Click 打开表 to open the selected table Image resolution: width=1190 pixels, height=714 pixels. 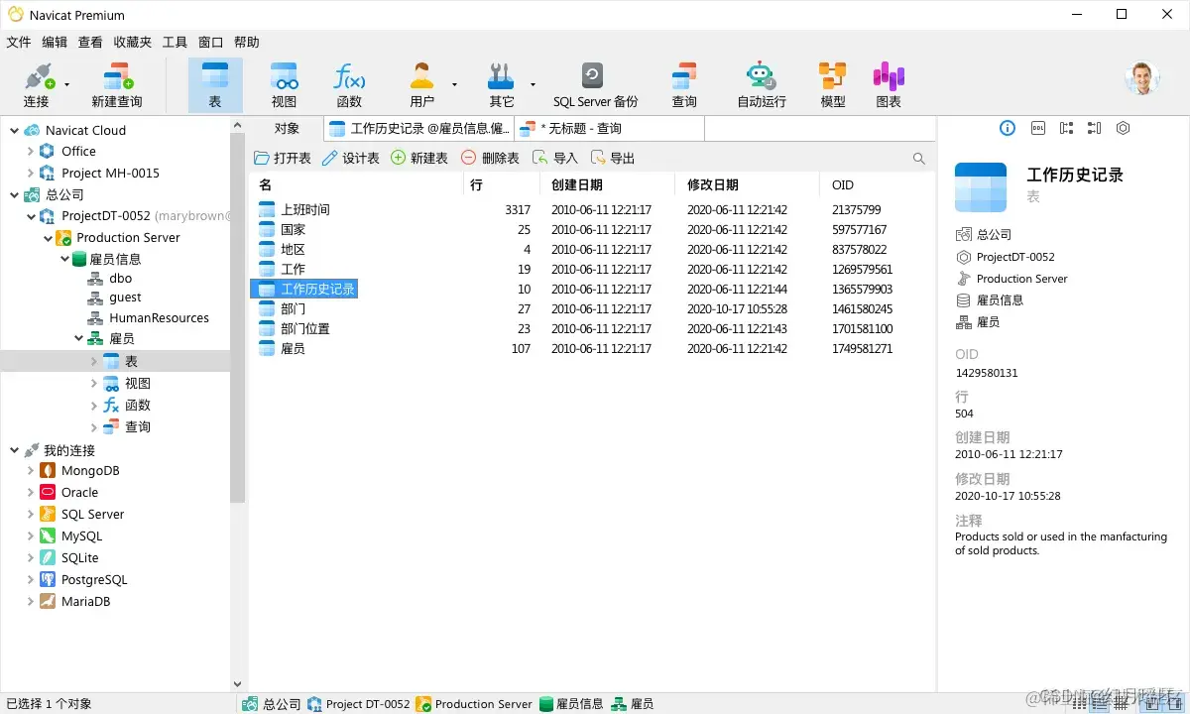(277, 157)
